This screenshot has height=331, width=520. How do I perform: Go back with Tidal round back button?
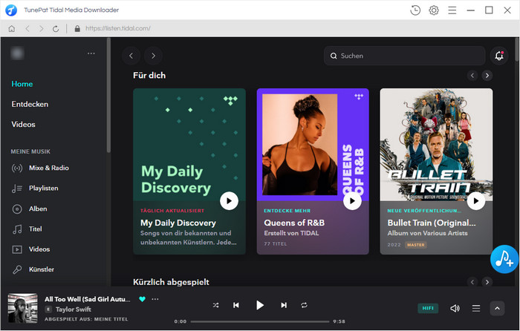tap(131, 56)
